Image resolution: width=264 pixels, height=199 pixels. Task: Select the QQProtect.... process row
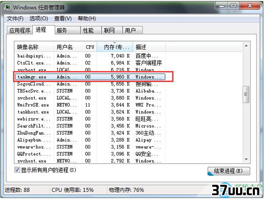(x=90, y=154)
